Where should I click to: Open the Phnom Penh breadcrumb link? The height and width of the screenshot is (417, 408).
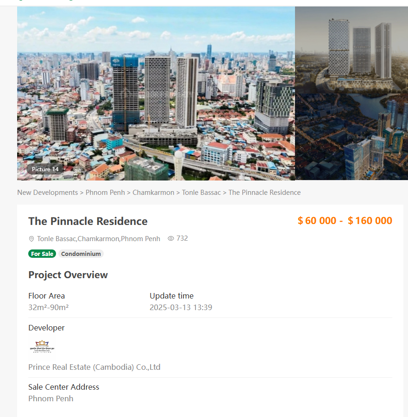(105, 193)
